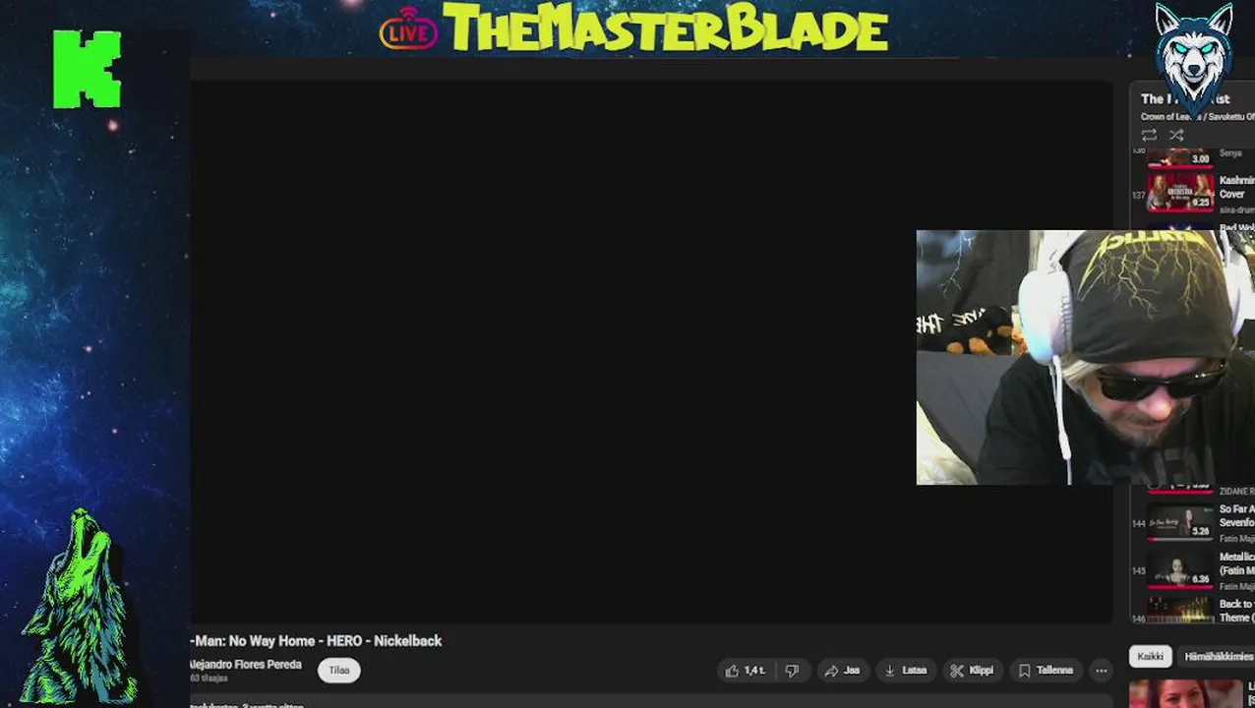
Task: Click the "Kashmir Cover" playlist title text
Action: 1236,187
